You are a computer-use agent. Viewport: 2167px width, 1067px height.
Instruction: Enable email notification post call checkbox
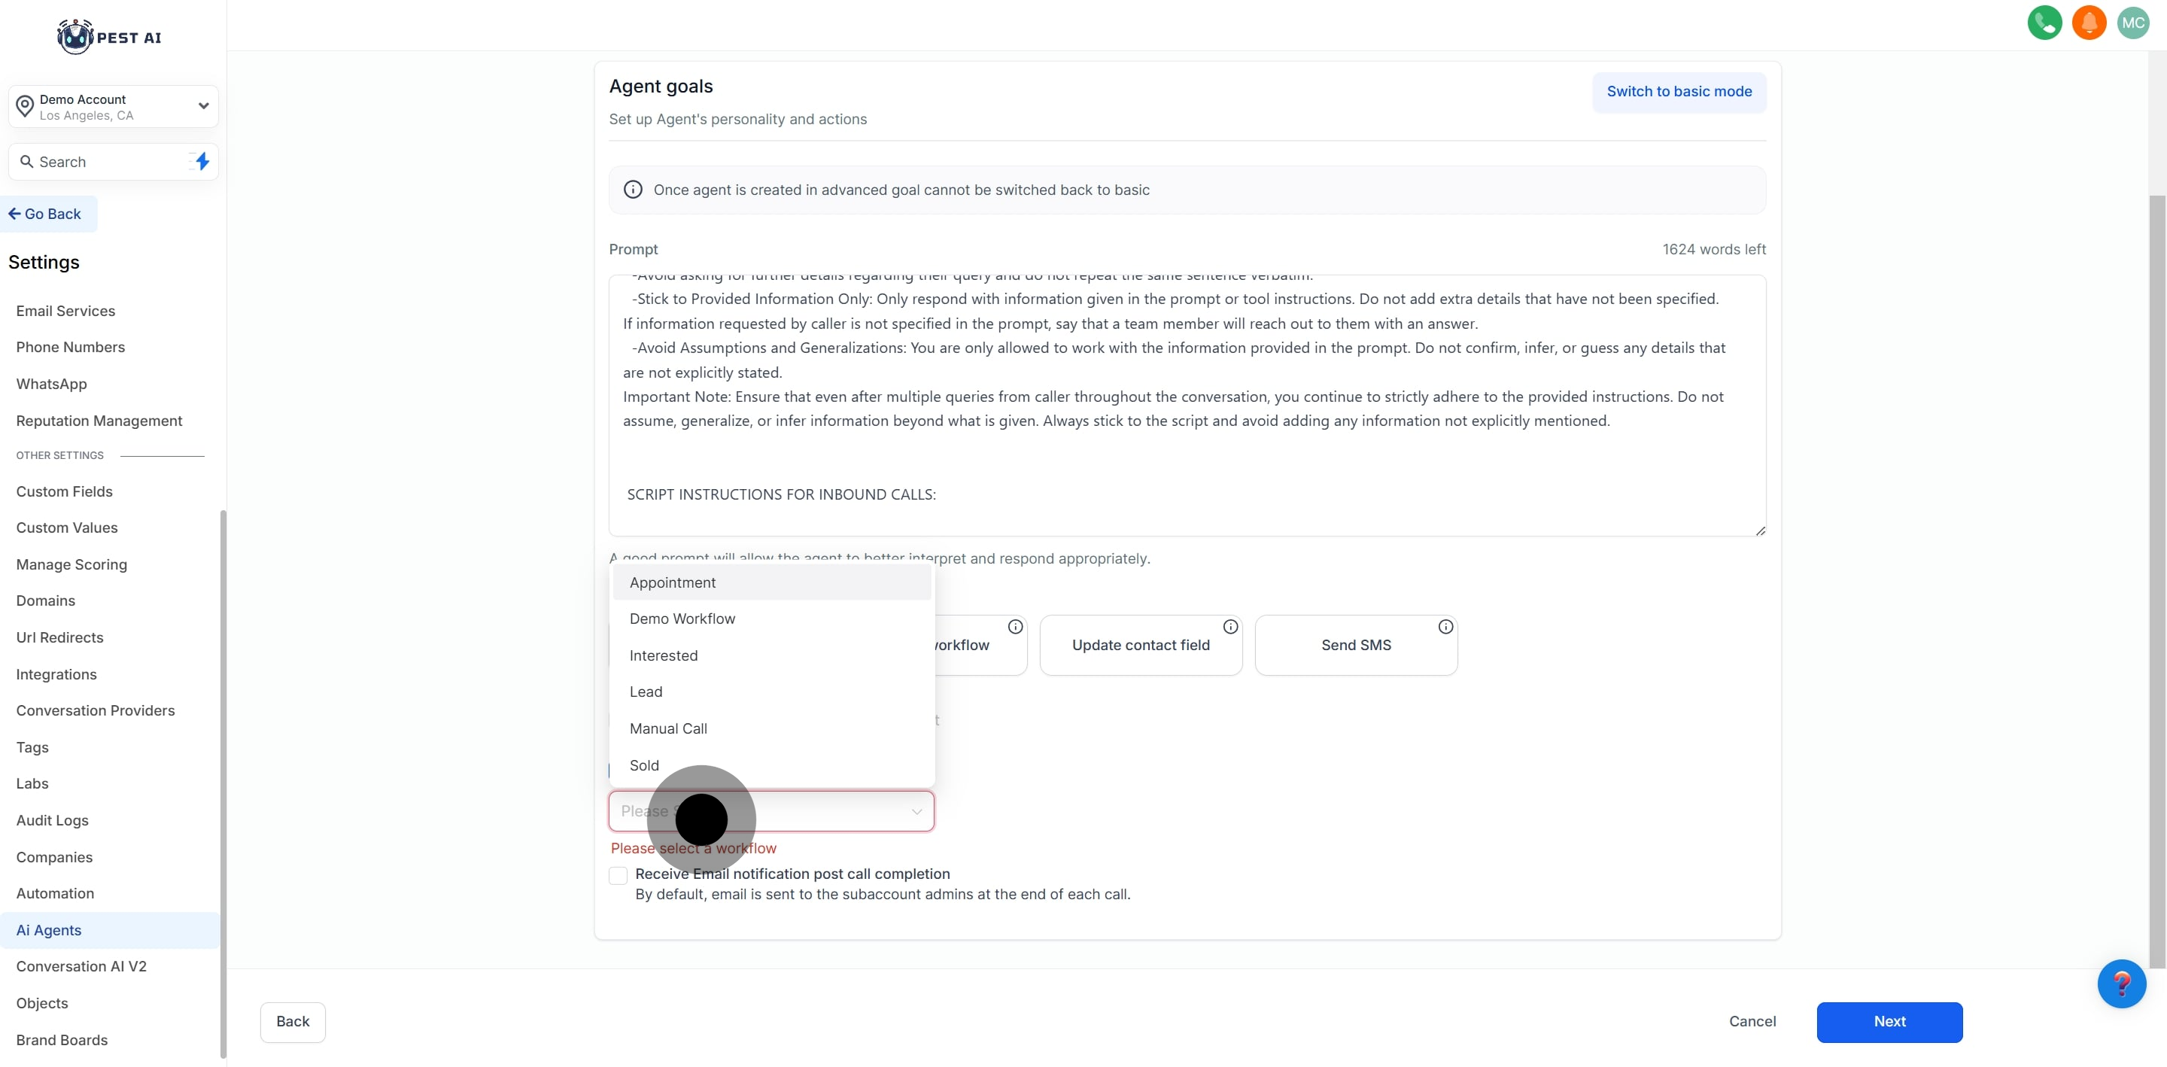(x=618, y=875)
